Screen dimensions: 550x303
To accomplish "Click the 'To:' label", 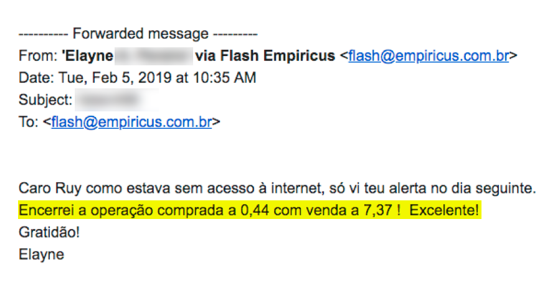I will click(x=29, y=122).
